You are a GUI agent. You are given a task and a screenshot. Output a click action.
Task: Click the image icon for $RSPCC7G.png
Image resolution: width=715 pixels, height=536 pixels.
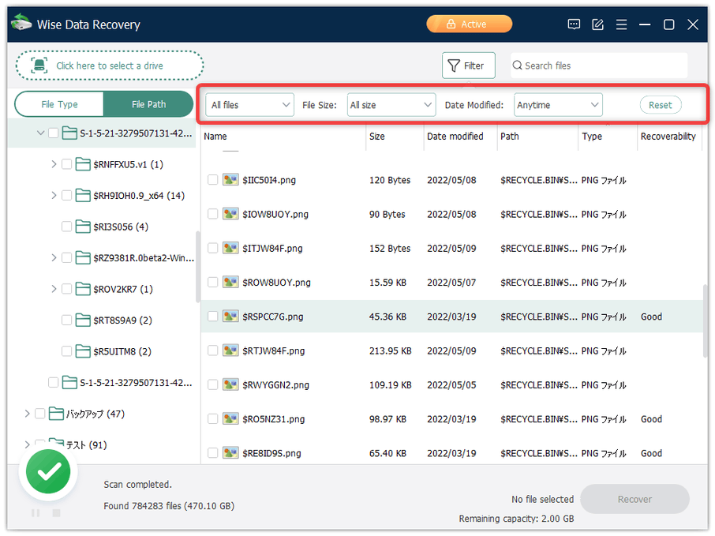click(x=230, y=316)
